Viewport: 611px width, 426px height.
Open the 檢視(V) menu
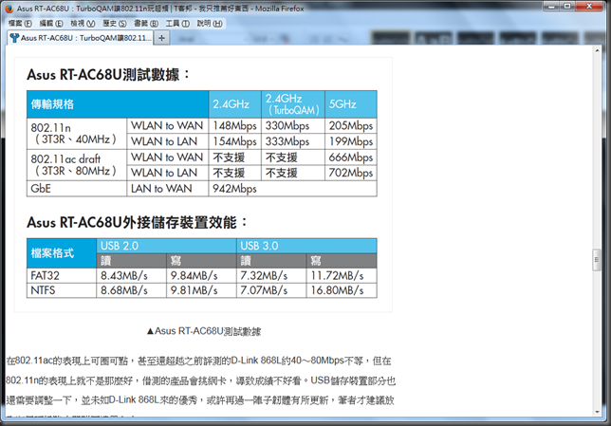pos(83,24)
